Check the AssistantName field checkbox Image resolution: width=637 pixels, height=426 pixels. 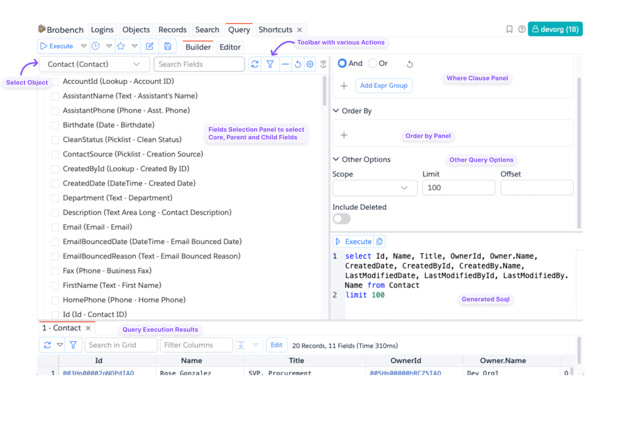[55, 96]
